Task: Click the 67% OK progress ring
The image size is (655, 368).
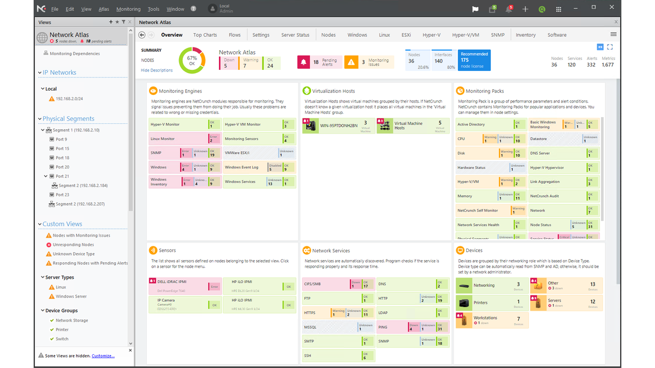Action: 191,60
